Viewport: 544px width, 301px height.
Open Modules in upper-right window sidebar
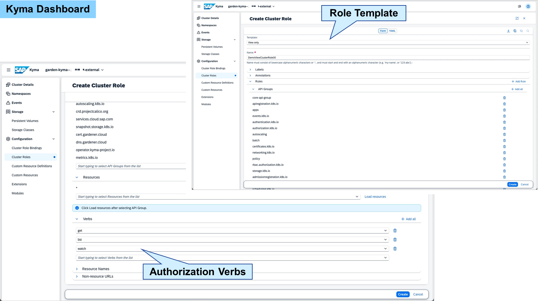[x=206, y=104]
